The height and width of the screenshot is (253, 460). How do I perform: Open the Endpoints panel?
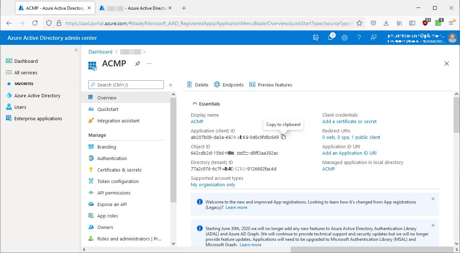(x=229, y=85)
